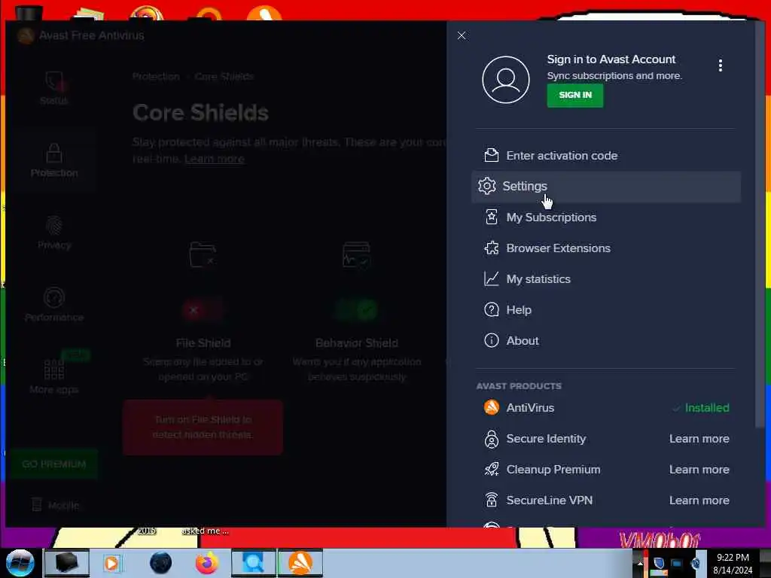Open the three-dot account options menu

(x=720, y=65)
